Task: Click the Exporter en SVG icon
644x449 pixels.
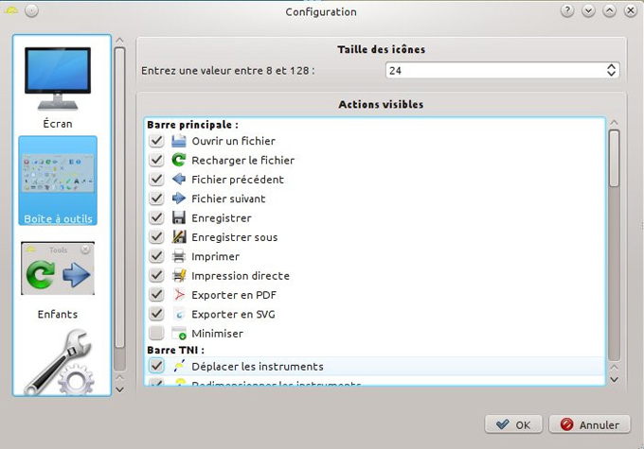Action: click(180, 314)
